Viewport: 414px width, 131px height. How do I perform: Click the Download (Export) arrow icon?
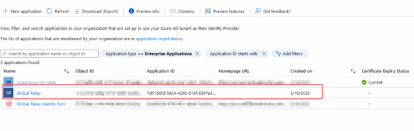77,11
